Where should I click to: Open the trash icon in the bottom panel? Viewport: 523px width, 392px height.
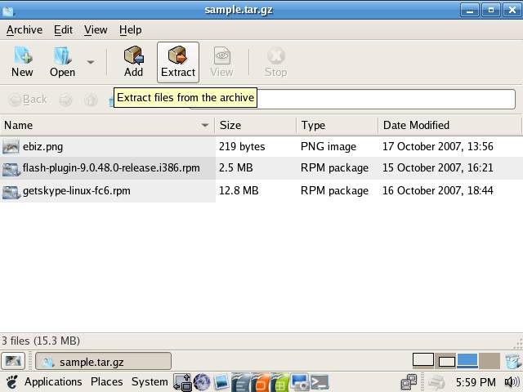click(512, 361)
